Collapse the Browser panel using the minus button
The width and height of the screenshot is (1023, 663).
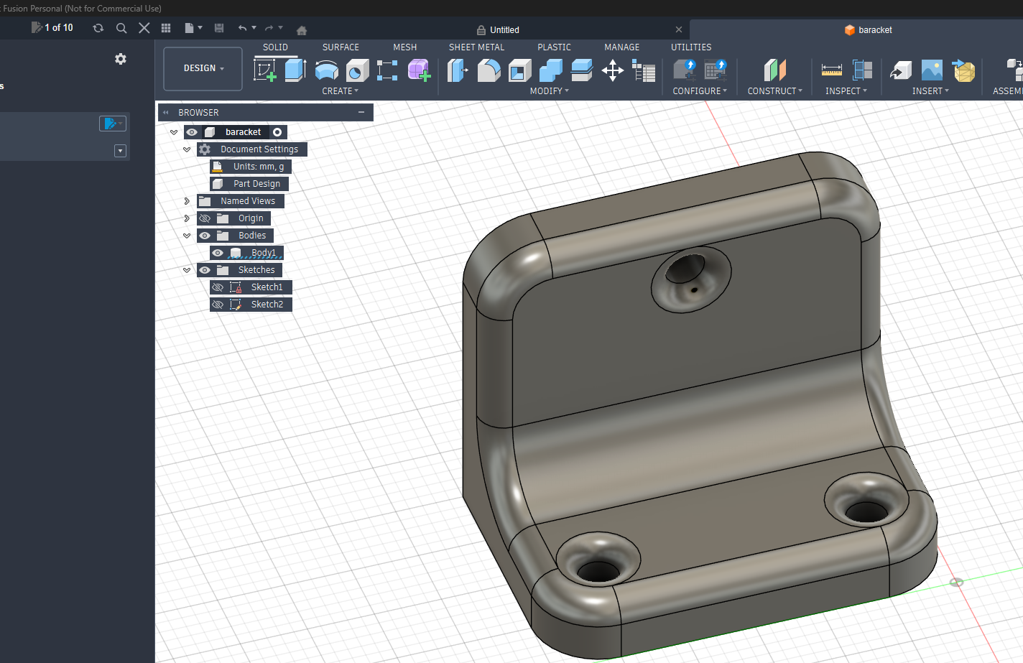pyautogui.click(x=361, y=112)
